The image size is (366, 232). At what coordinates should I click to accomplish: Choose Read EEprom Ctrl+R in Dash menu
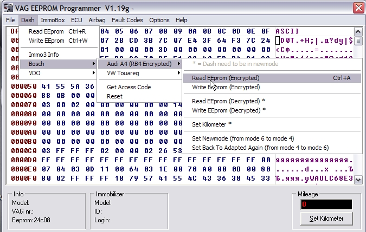click(x=59, y=31)
